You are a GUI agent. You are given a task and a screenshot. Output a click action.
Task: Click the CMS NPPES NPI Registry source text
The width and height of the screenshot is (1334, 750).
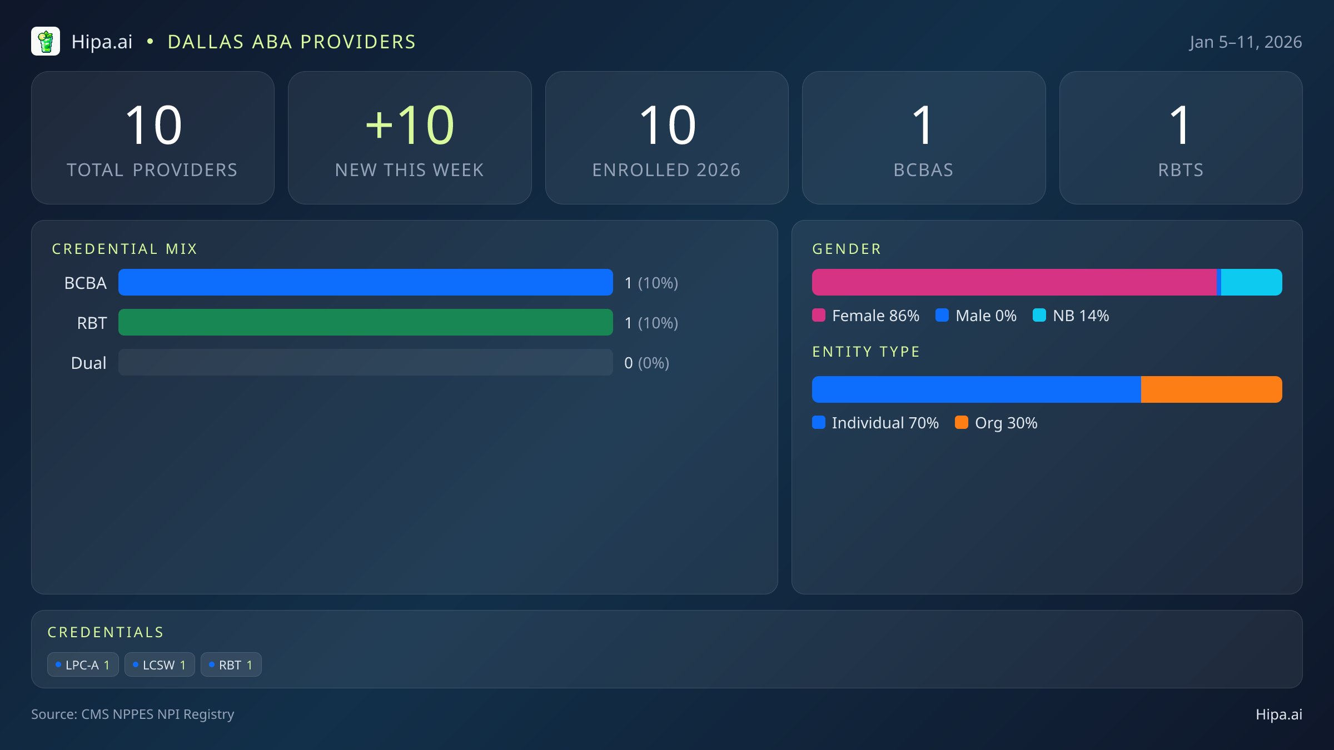point(133,714)
